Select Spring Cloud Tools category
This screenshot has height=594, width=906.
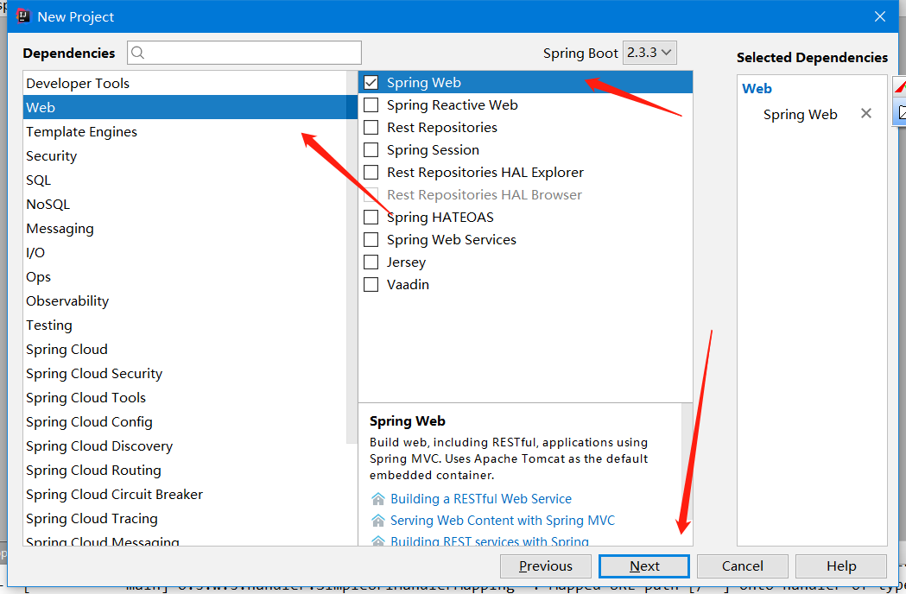(x=185, y=398)
